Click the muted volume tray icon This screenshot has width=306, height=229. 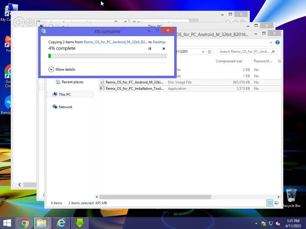278,223
